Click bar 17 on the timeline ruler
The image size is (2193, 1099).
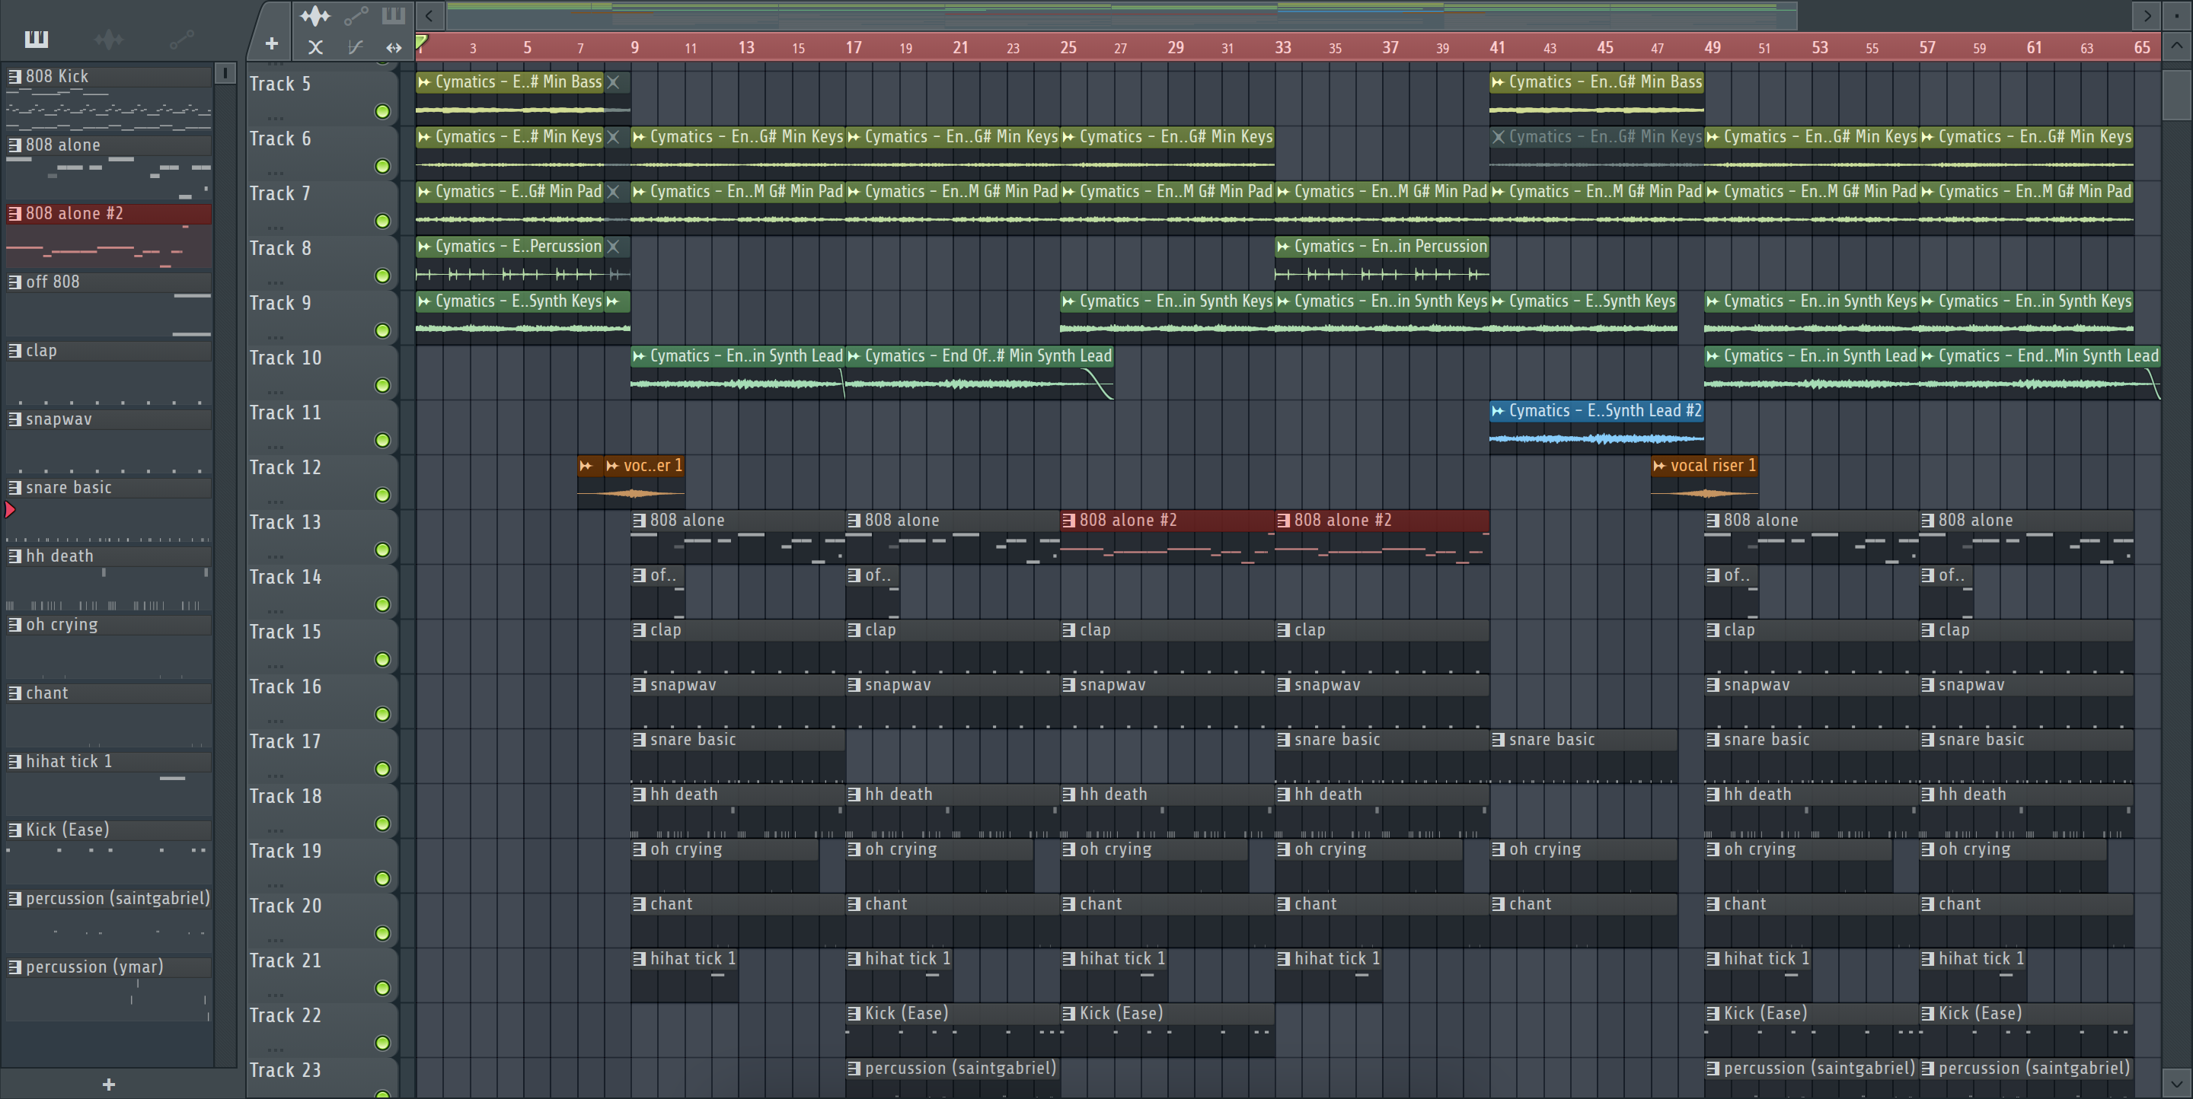coord(854,48)
